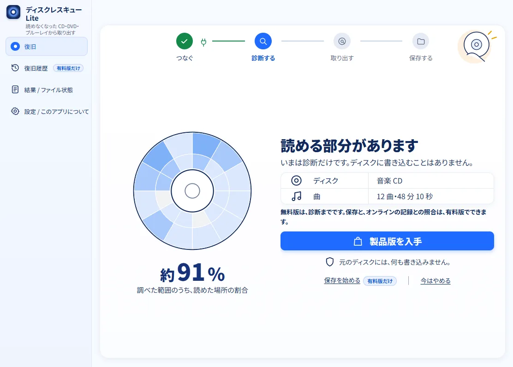The width and height of the screenshot is (513, 367).
Task: Click the 約91% readable ratio value
Action: click(x=192, y=272)
